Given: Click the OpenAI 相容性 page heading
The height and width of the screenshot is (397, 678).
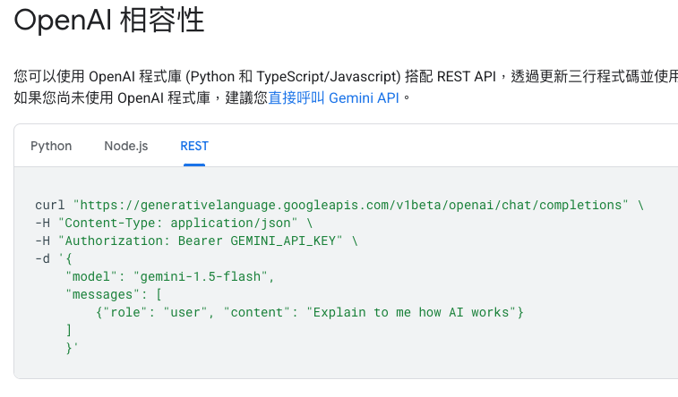Looking at the screenshot, I should tap(109, 21).
